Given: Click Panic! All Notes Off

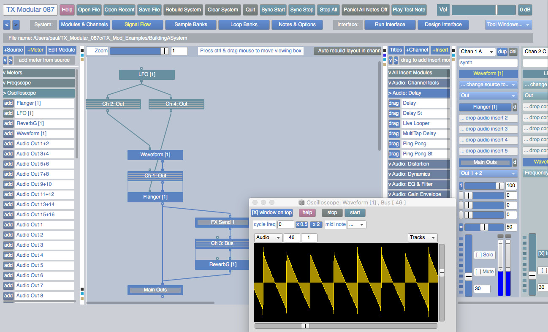Looking at the screenshot, I should coord(365,10).
